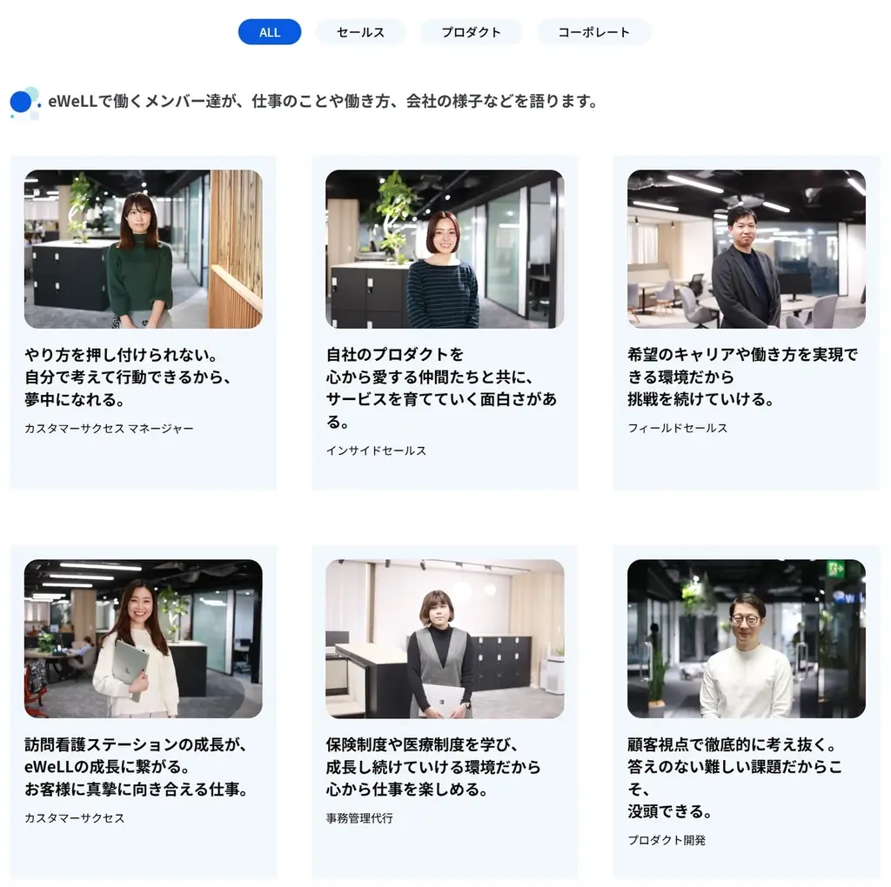Open the コーポレート filter
Screen dimensions: 891x887
click(x=593, y=31)
